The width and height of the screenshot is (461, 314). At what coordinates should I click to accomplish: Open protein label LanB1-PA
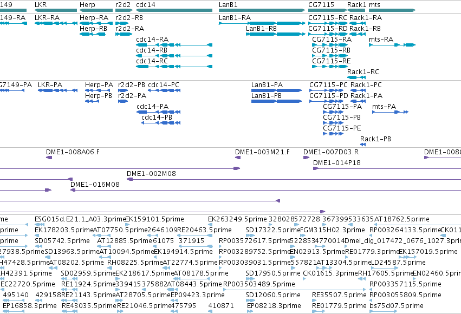267,85
